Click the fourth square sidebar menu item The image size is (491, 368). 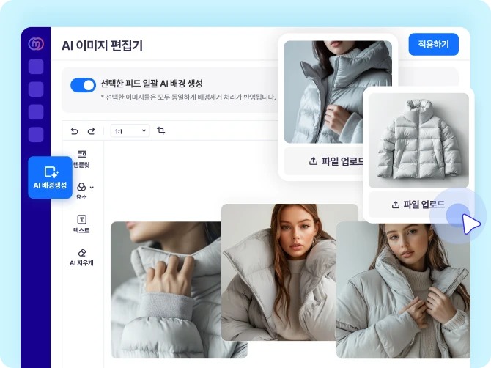coord(36,135)
